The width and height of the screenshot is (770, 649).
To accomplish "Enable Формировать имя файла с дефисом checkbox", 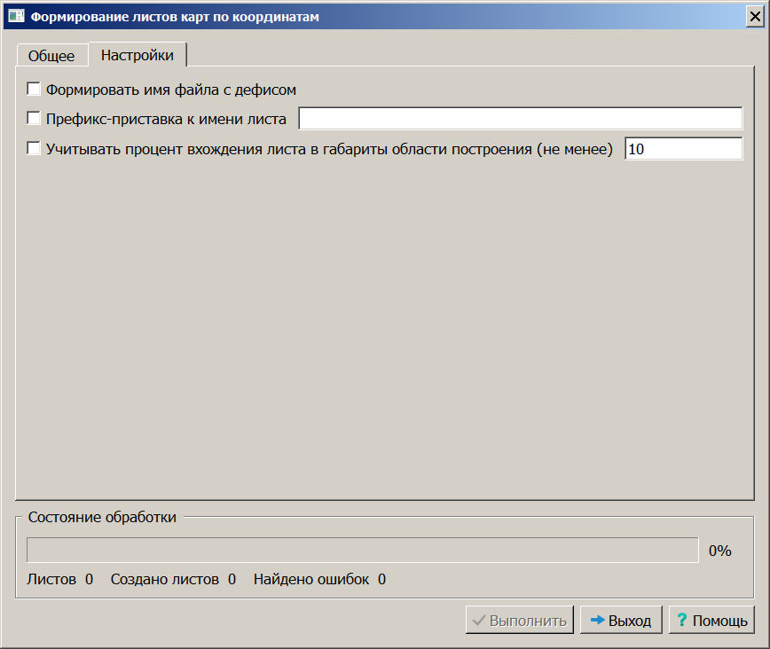I will pos(35,90).
